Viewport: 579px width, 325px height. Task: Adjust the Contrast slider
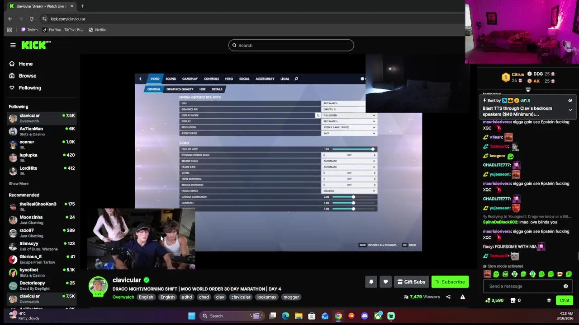pyautogui.click(x=353, y=203)
